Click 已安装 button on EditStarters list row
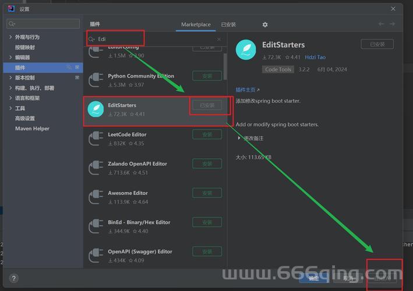 (x=207, y=105)
